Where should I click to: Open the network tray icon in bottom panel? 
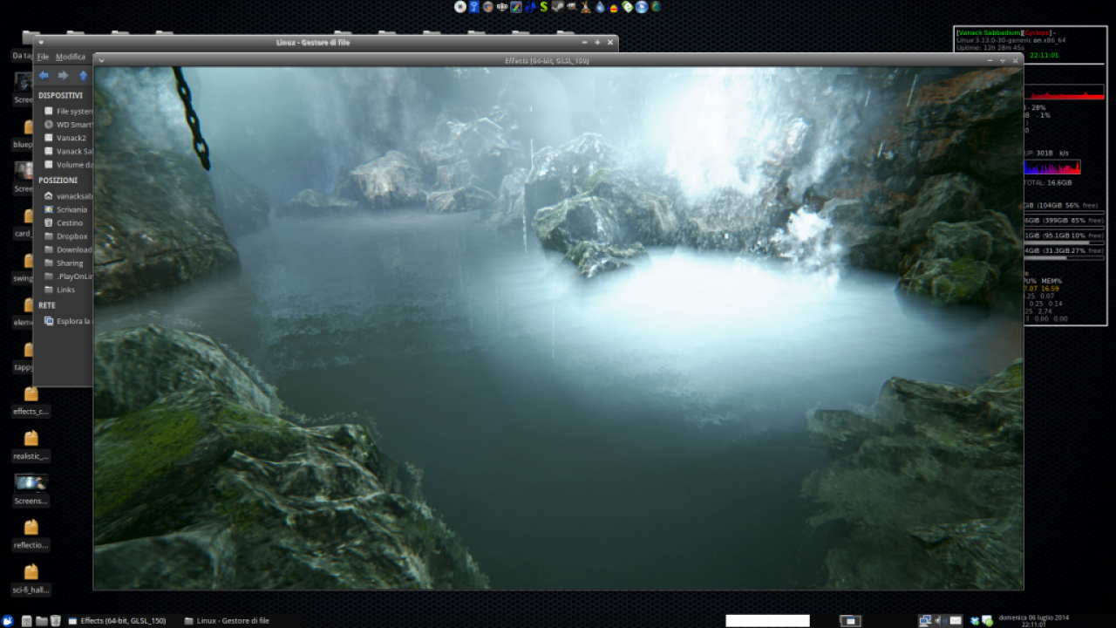tap(925, 620)
